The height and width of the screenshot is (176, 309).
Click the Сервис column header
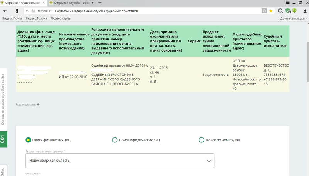(194, 41)
